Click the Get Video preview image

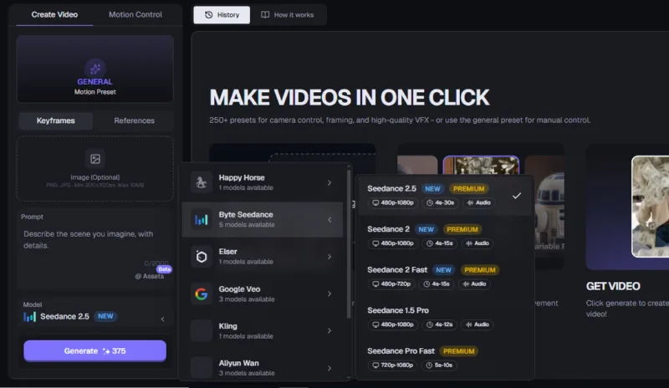tap(651, 207)
